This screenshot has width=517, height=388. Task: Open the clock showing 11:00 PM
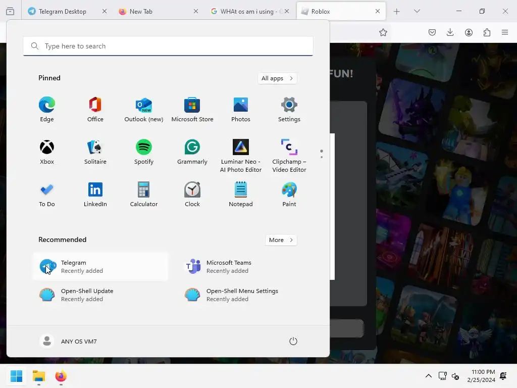click(481, 376)
